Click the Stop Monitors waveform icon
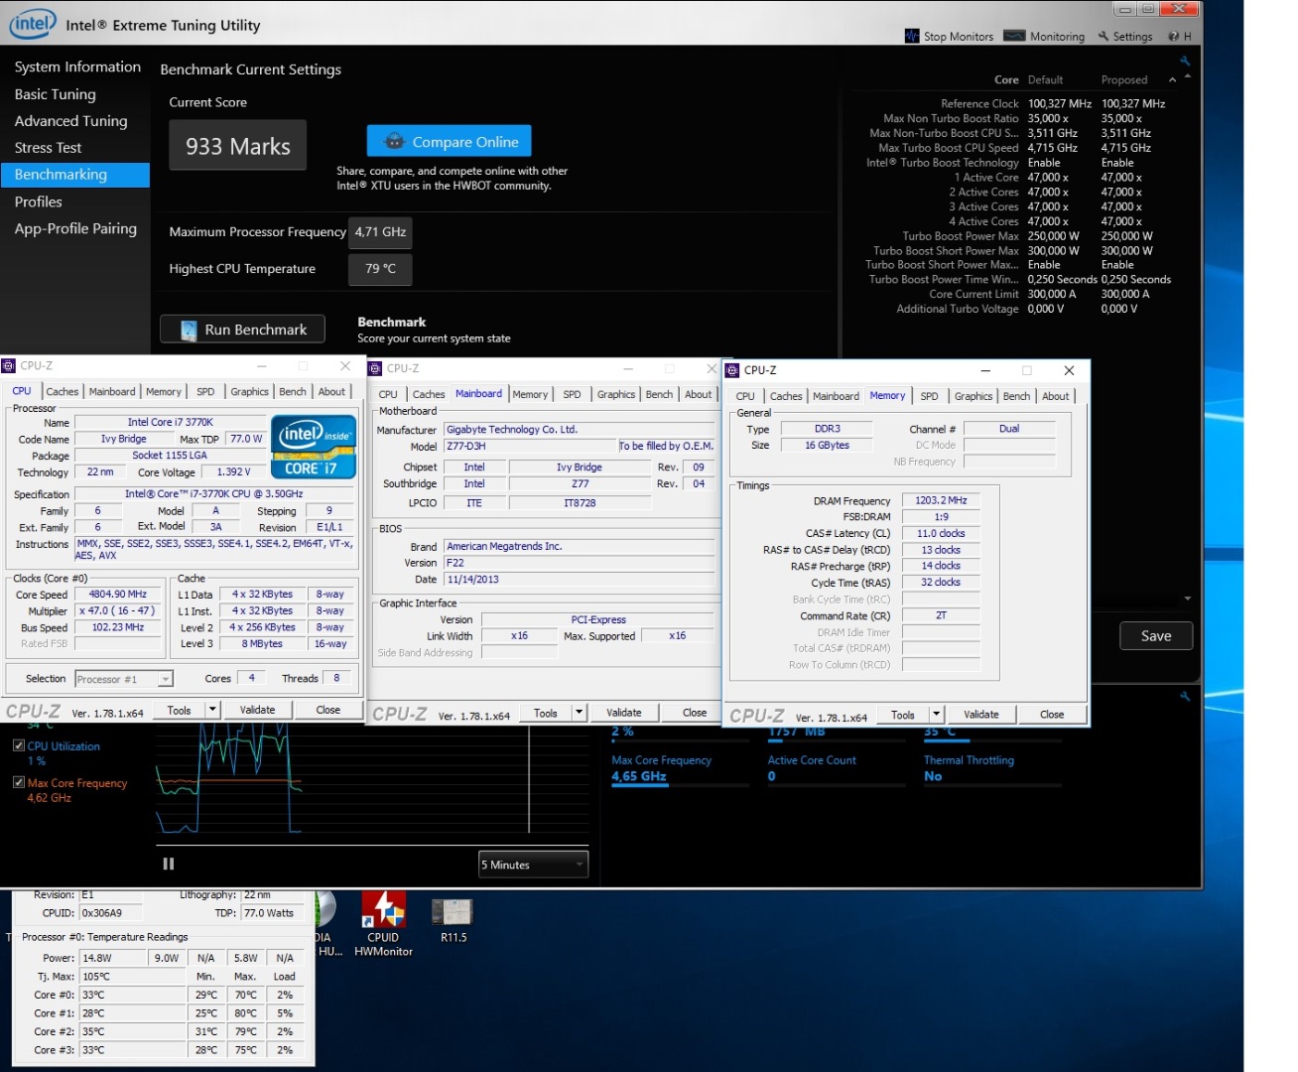The height and width of the screenshot is (1072, 1298). [912, 36]
